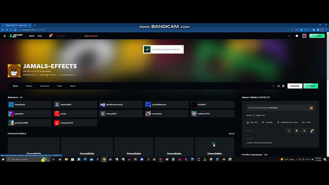Click the green Submit button

tap(317, 36)
